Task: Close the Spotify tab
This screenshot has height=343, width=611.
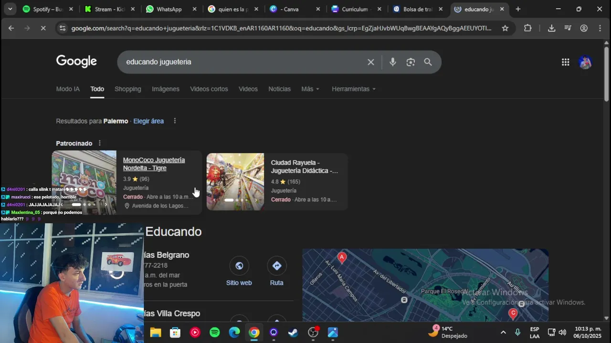Action: 71,9
